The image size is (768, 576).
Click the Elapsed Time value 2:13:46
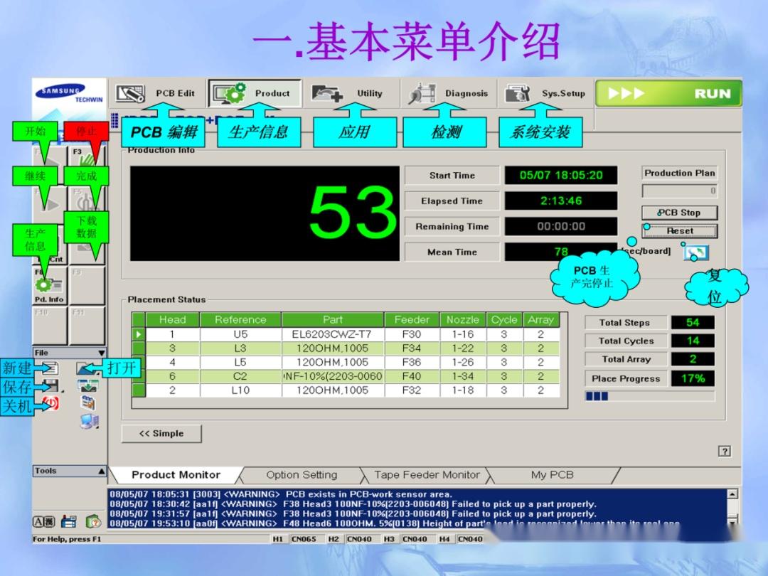pyautogui.click(x=561, y=201)
